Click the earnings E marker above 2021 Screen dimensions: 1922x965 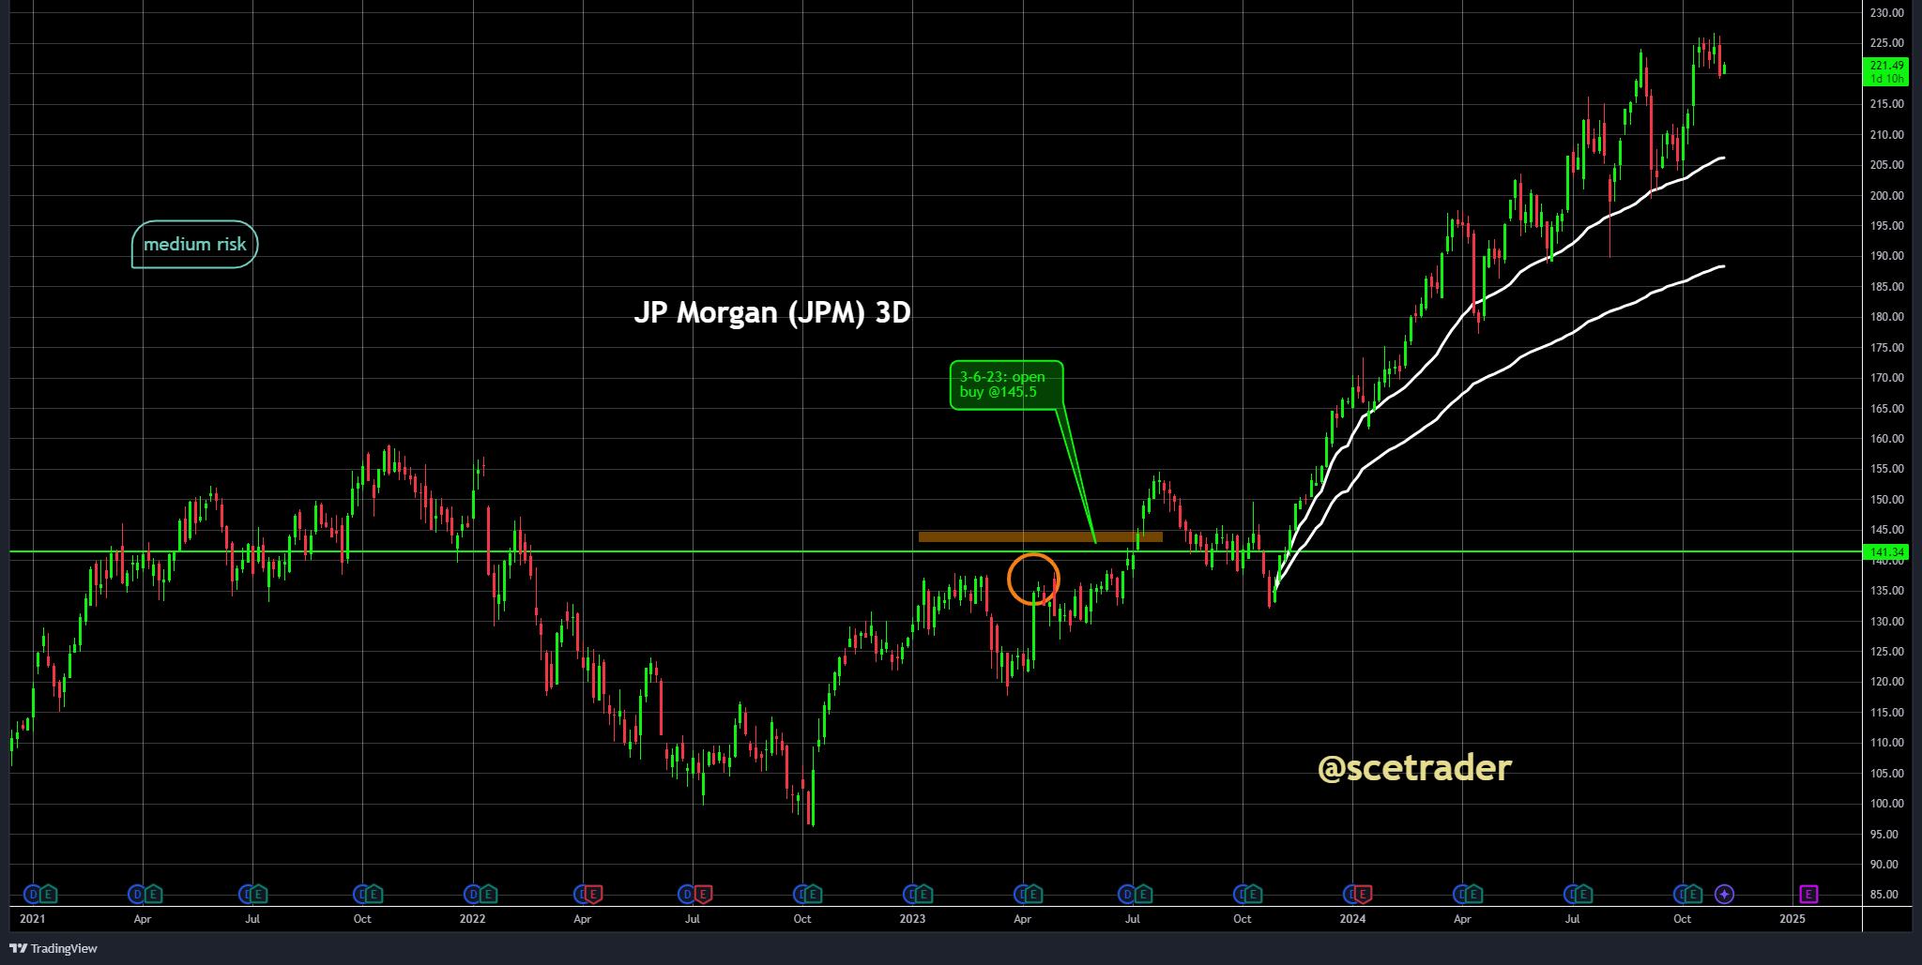(x=49, y=895)
